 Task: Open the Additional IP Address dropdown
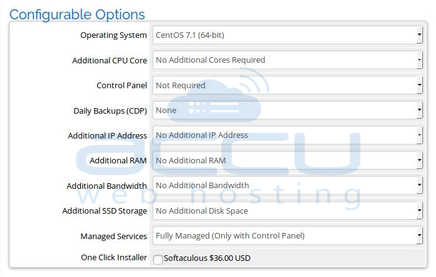[x=288, y=135]
